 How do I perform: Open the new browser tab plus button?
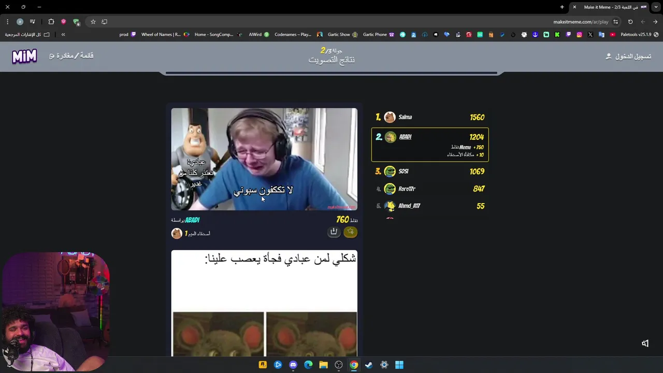coord(562,7)
